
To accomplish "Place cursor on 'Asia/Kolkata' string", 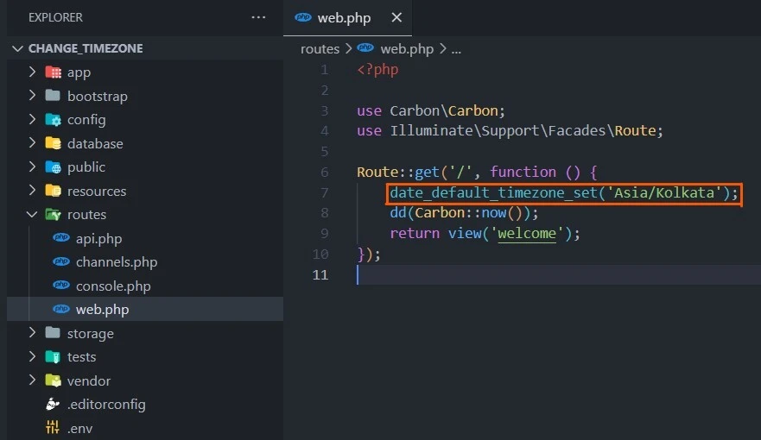I will coord(664,193).
